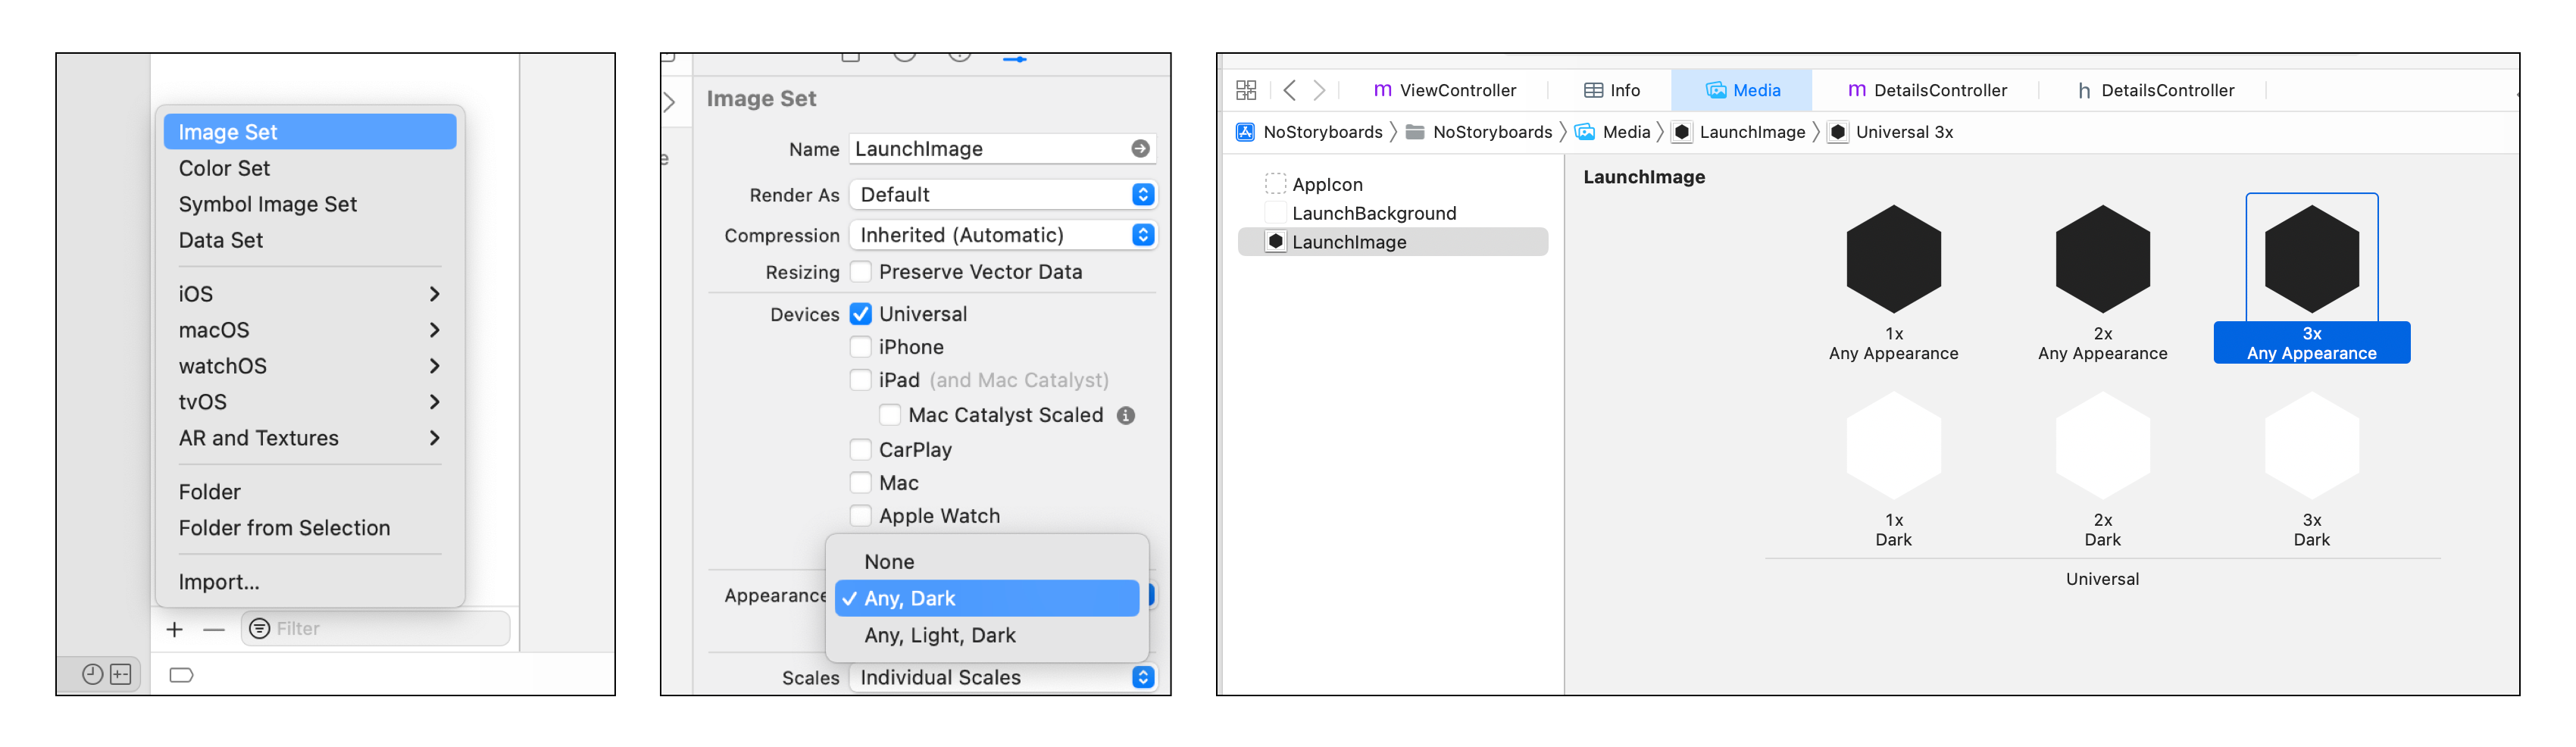Image resolution: width=2576 pixels, height=747 pixels.
Task: Click LaunchImage breadcrumb item
Action: [x=1739, y=132]
